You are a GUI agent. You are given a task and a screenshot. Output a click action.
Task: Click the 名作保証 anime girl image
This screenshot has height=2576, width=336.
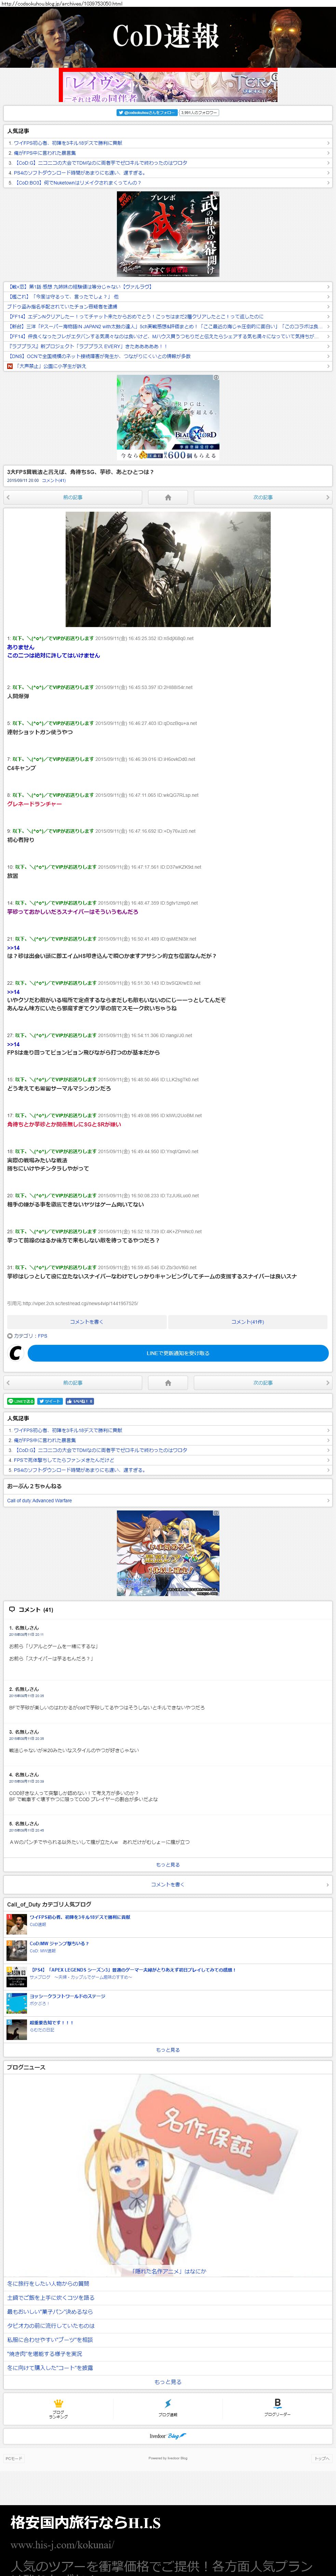click(168, 2174)
